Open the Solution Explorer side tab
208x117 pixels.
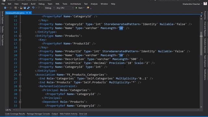coord(205,45)
